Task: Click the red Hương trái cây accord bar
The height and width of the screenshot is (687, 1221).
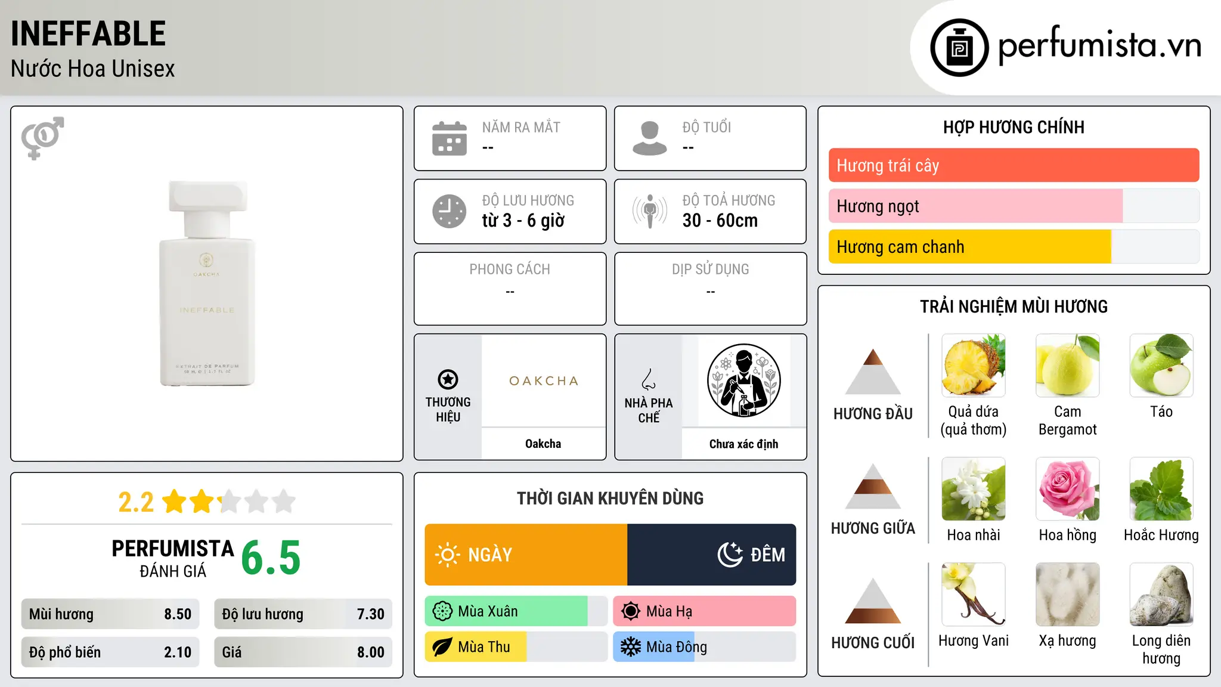Action: tap(1014, 165)
